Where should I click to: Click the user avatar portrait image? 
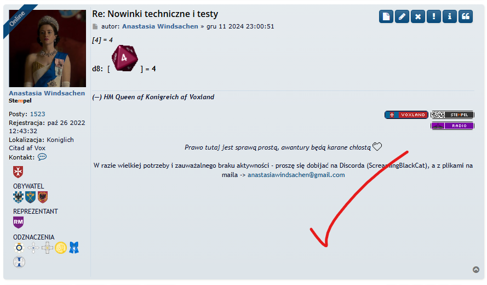pyautogui.click(x=48, y=48)
